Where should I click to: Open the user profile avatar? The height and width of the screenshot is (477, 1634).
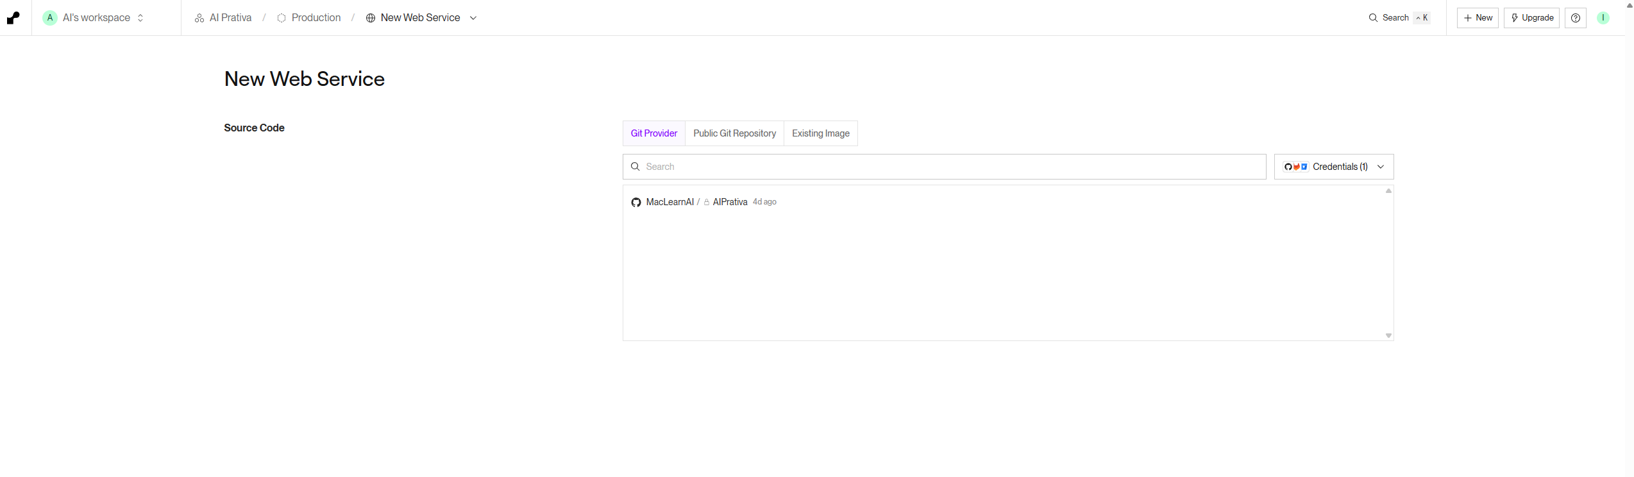(1603, 18)
